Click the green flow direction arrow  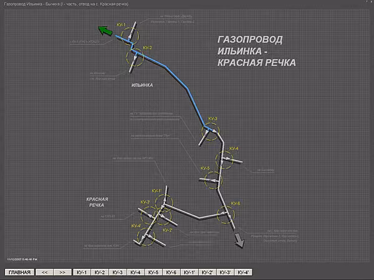point(105,31)
